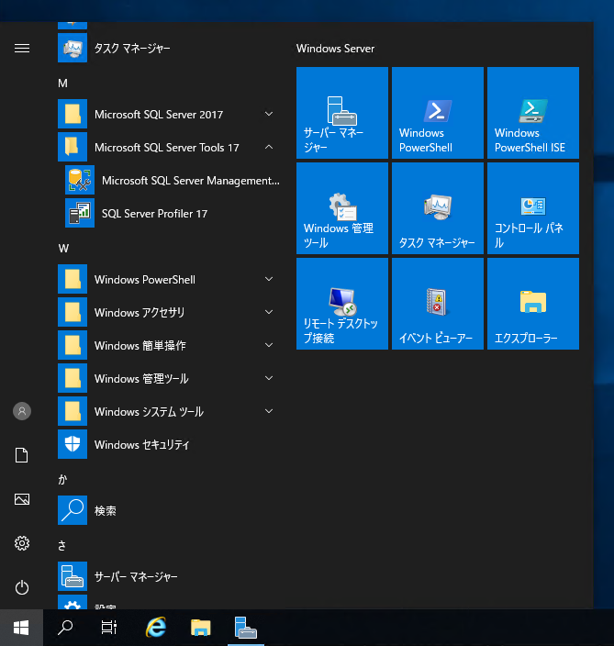Image resolution: width=614 pixels, height=646 pixels.
Task: Select 検索 in the app list
Action: click(105, 511)
